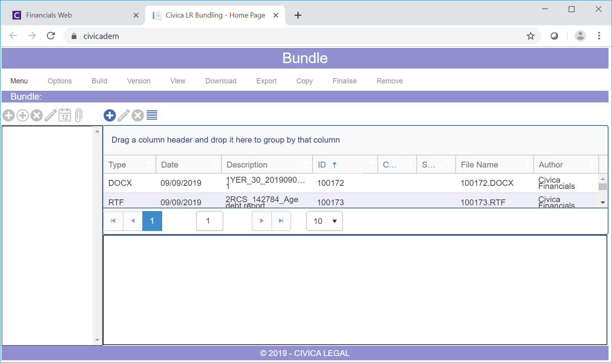Screen dimensions: 612x363
Task: Go to first page of grid
Action: point(113,221)
